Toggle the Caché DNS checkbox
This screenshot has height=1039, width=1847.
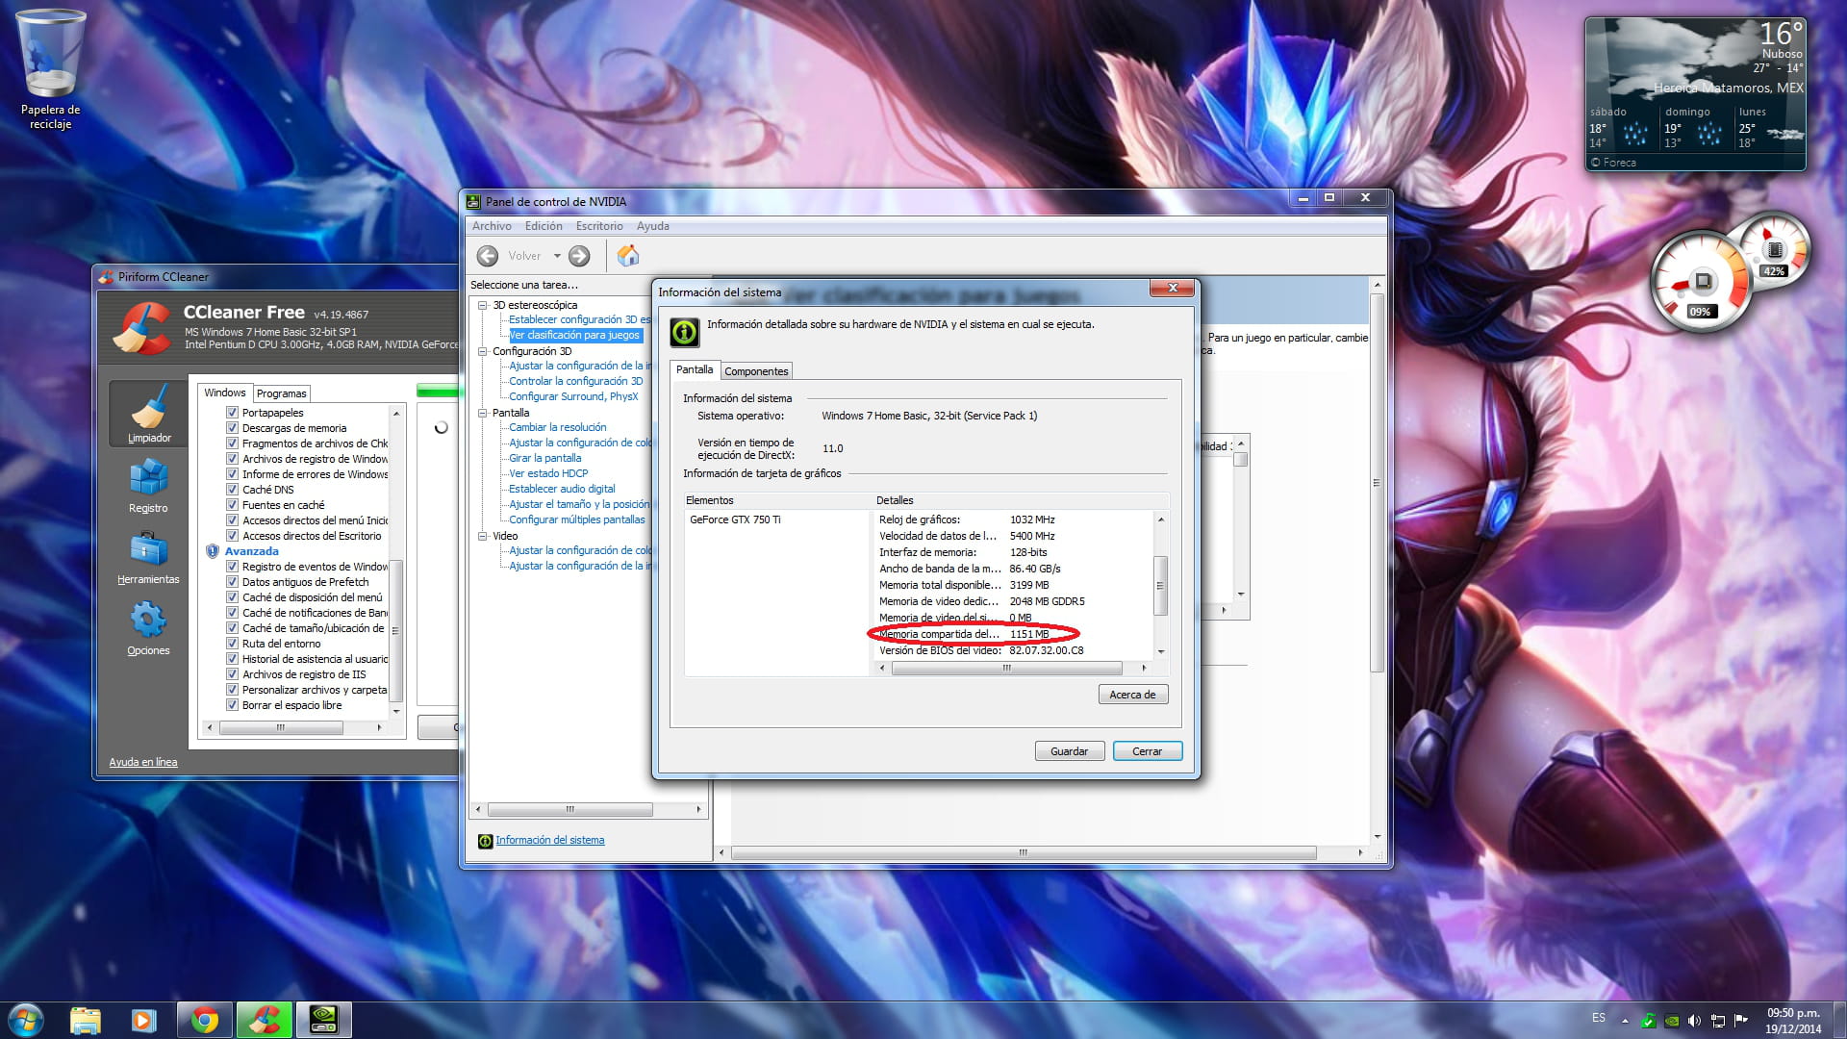coord(232,490)
